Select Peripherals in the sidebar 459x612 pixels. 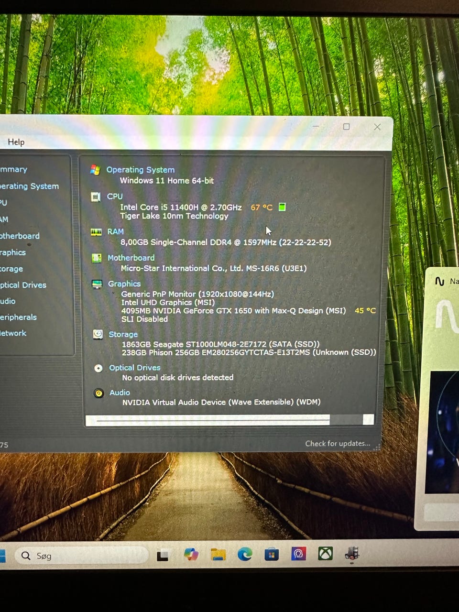(x=18, y=317)
